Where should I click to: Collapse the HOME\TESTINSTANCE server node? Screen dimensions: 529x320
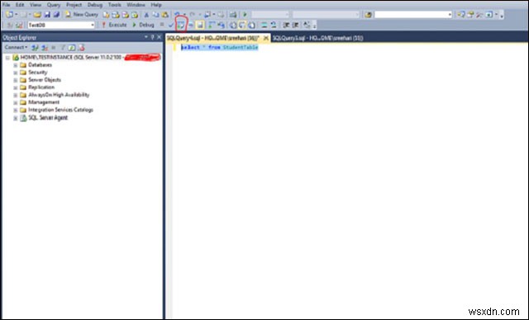[x=7, y=58]
